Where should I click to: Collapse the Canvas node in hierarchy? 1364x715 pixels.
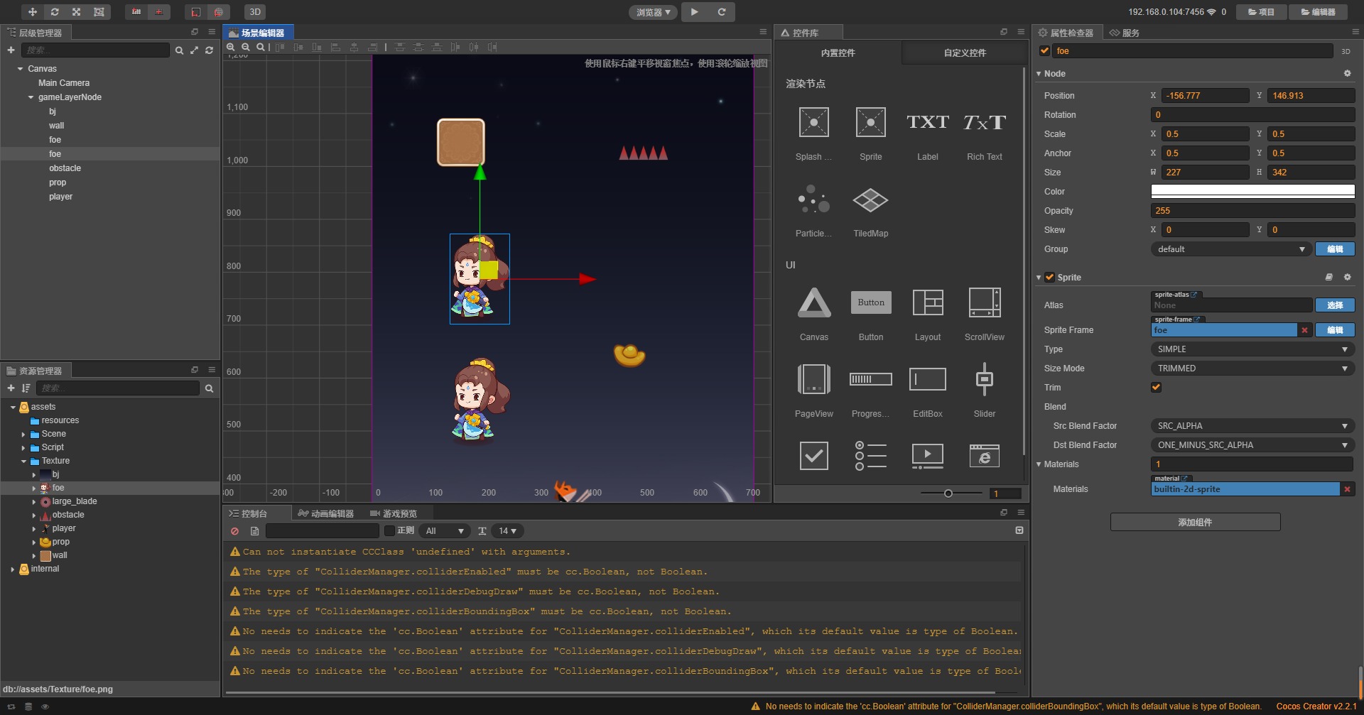(20, 69)
